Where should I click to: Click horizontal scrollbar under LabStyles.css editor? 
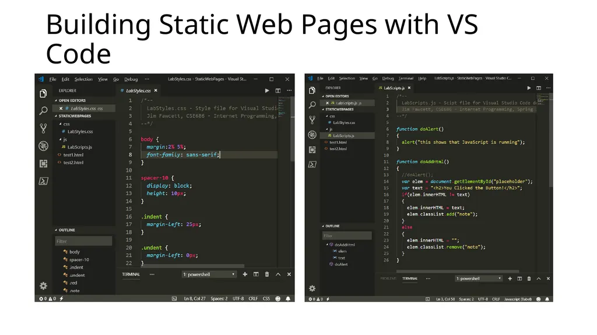coord(192,266)
